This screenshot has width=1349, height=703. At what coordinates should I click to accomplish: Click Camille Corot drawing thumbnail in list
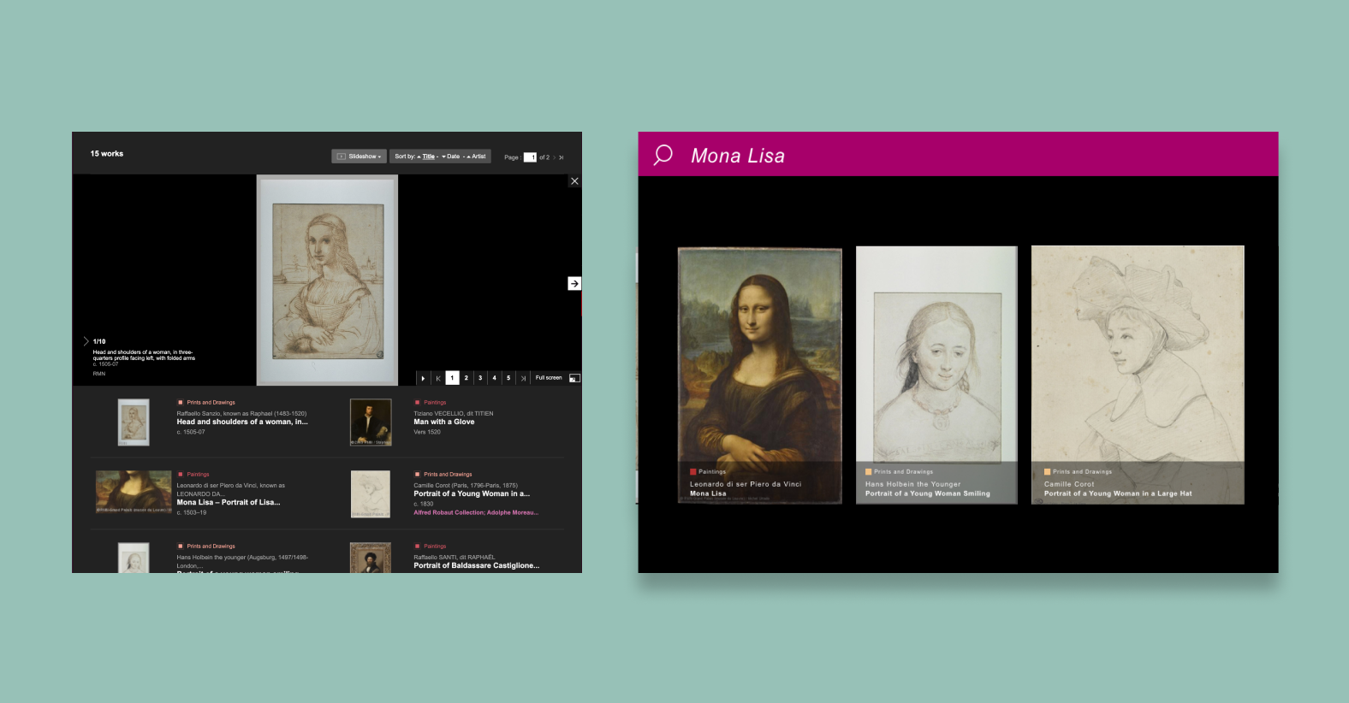click(371, 494)
